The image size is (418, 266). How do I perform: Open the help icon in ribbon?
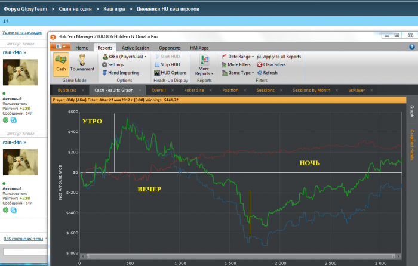coord(411,47)
